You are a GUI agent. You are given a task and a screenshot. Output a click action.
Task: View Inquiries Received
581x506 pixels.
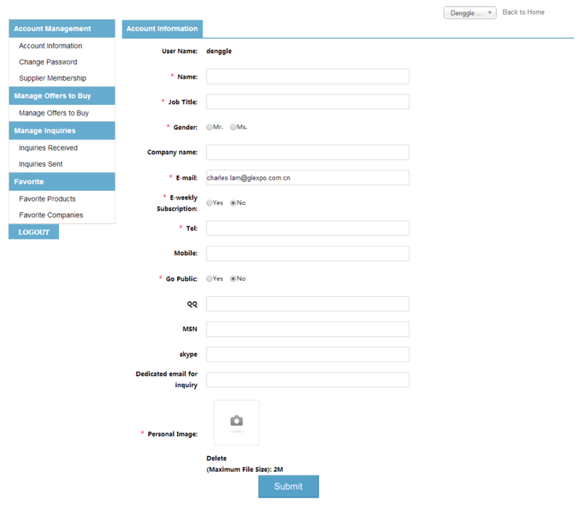pyautogui.click(x=48, y=148)
